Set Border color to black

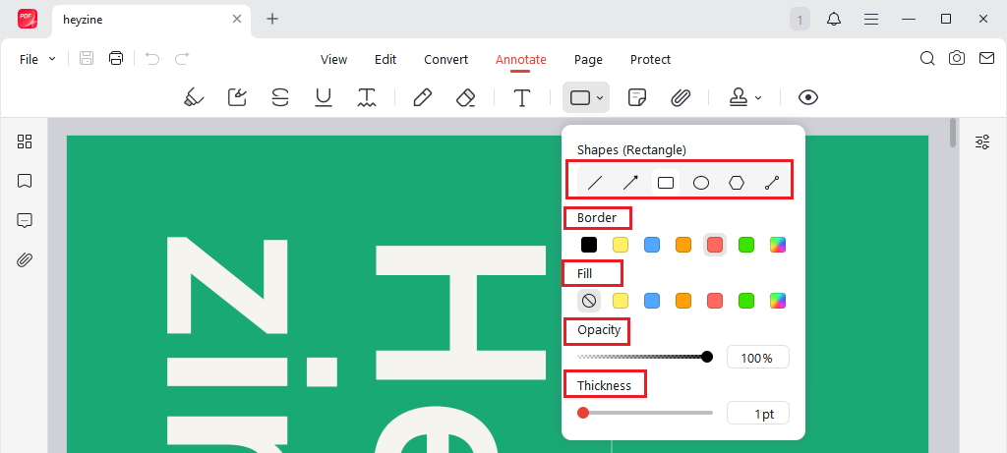tap(589, 245)
